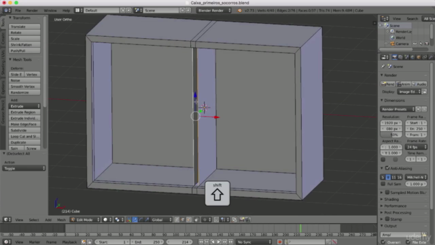Viewport: 435px width, 245px height.
Task: Click the OpenGL render image icon
Action: coord(242,219)
